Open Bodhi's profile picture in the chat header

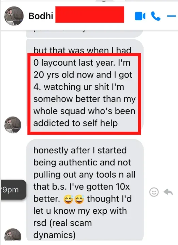tap(14, 16)
